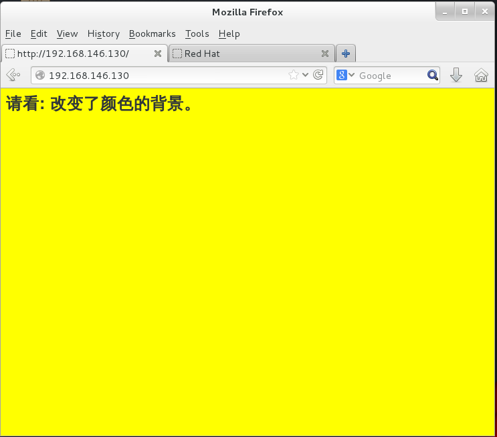
Task: Click the globe site identity icon
Action: [x=40, y=75]
